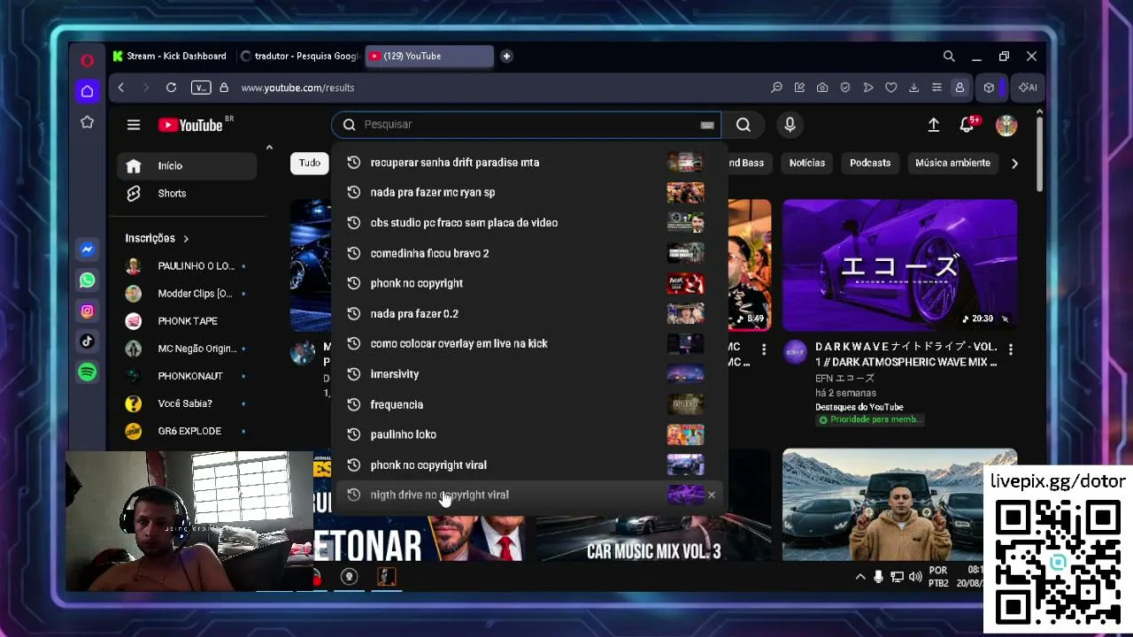Select the Podcasts filter chip
Screen dimensions: 1133x637
[x=870, y=163]
